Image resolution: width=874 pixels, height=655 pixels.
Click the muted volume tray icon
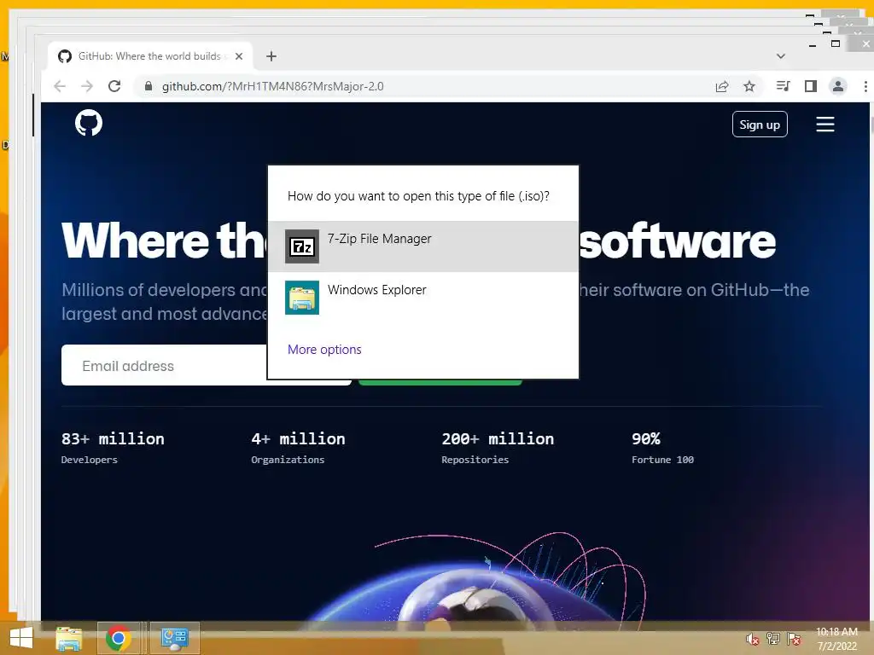pyautogui.click(x=753, y=640)
